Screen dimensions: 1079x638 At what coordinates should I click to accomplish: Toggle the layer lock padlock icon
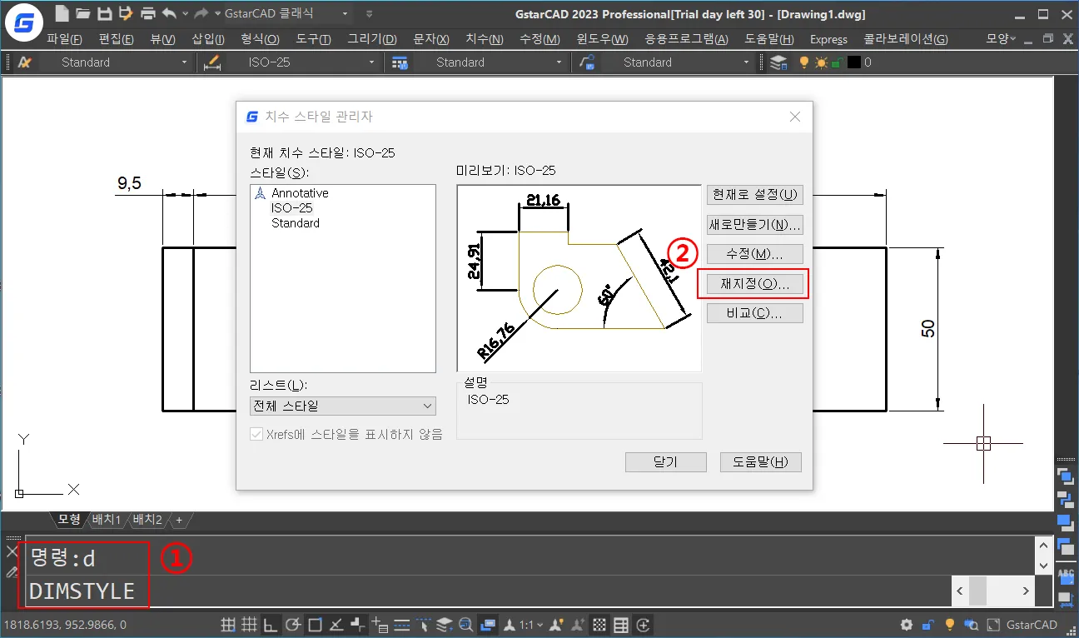(x=837, y=62)
